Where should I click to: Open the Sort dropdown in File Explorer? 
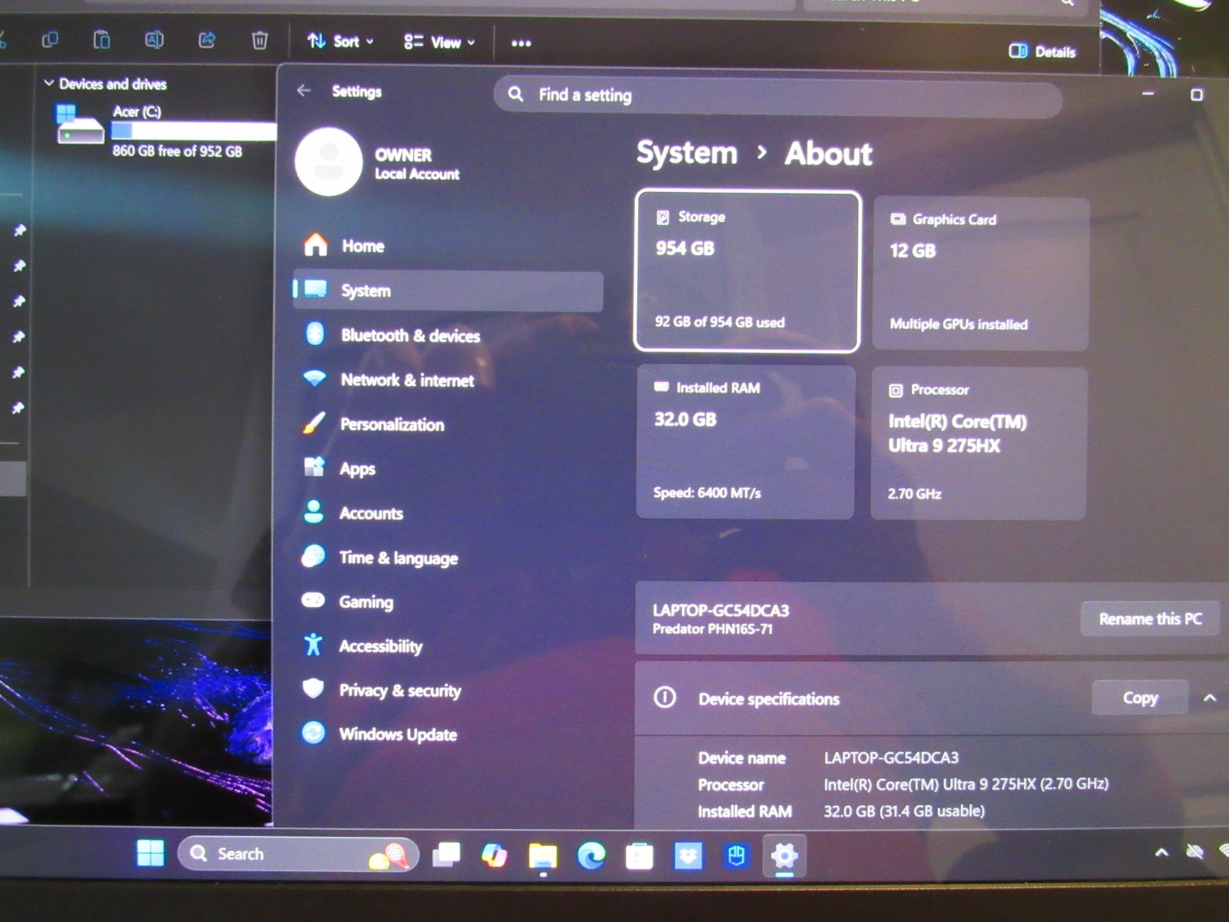(x=340, y=41)
